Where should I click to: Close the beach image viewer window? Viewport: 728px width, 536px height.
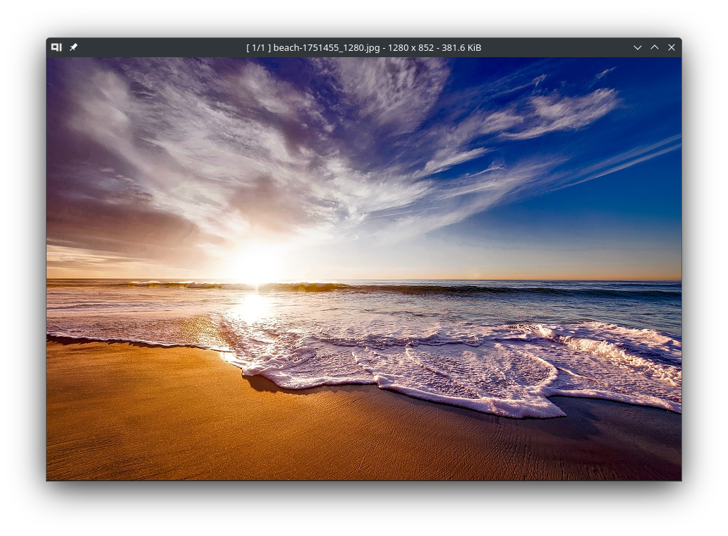click(x=672, y=47)
